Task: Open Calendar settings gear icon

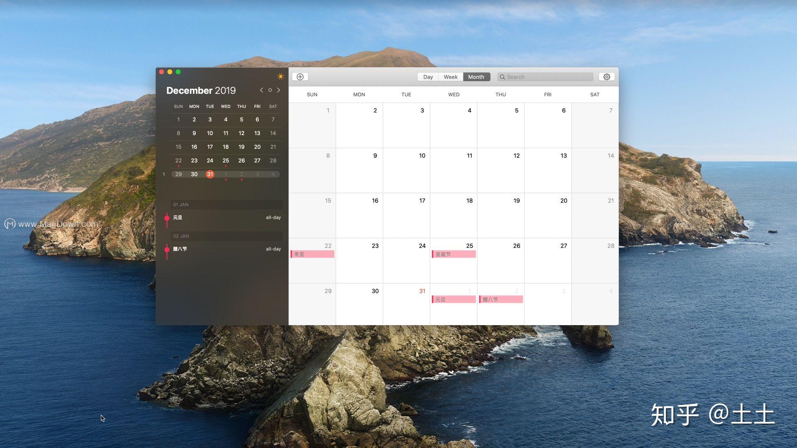Action: [x=606, y=77]
